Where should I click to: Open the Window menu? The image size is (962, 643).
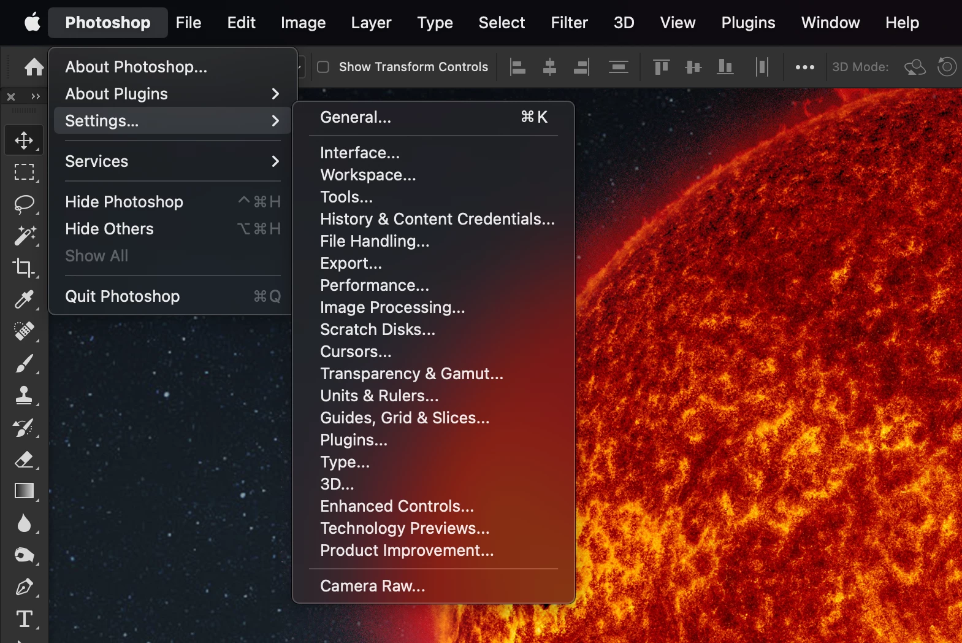pos(830,23)
